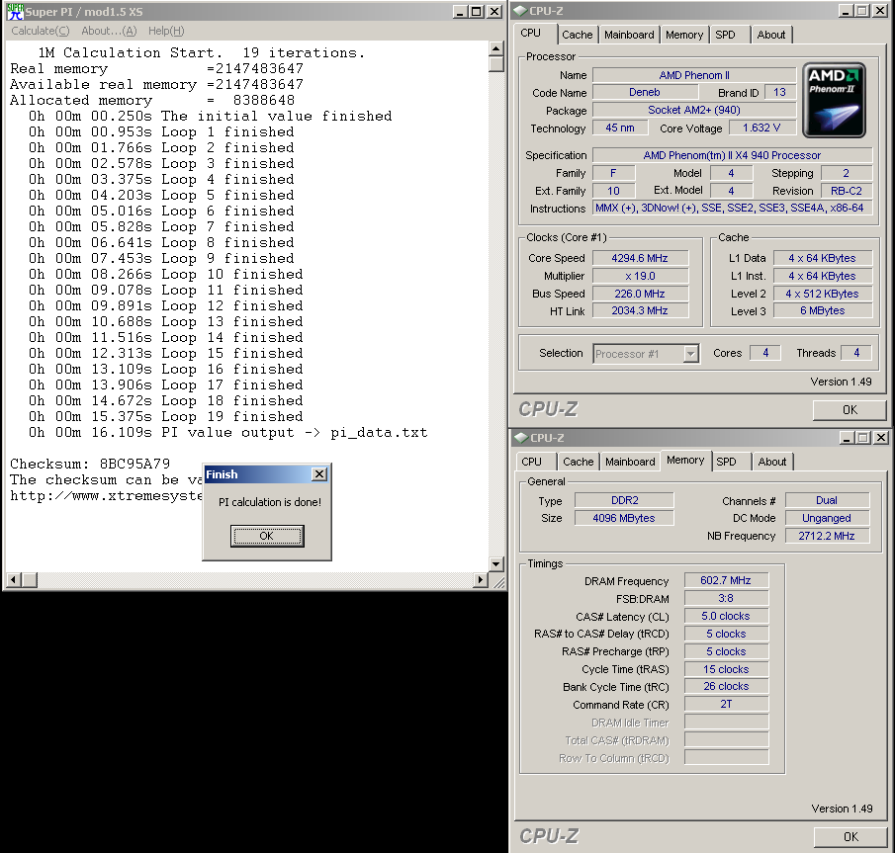Click Package value Socket AM2+ (940)
Viewport: 895px width, 853px height.
tap(694, 110)
